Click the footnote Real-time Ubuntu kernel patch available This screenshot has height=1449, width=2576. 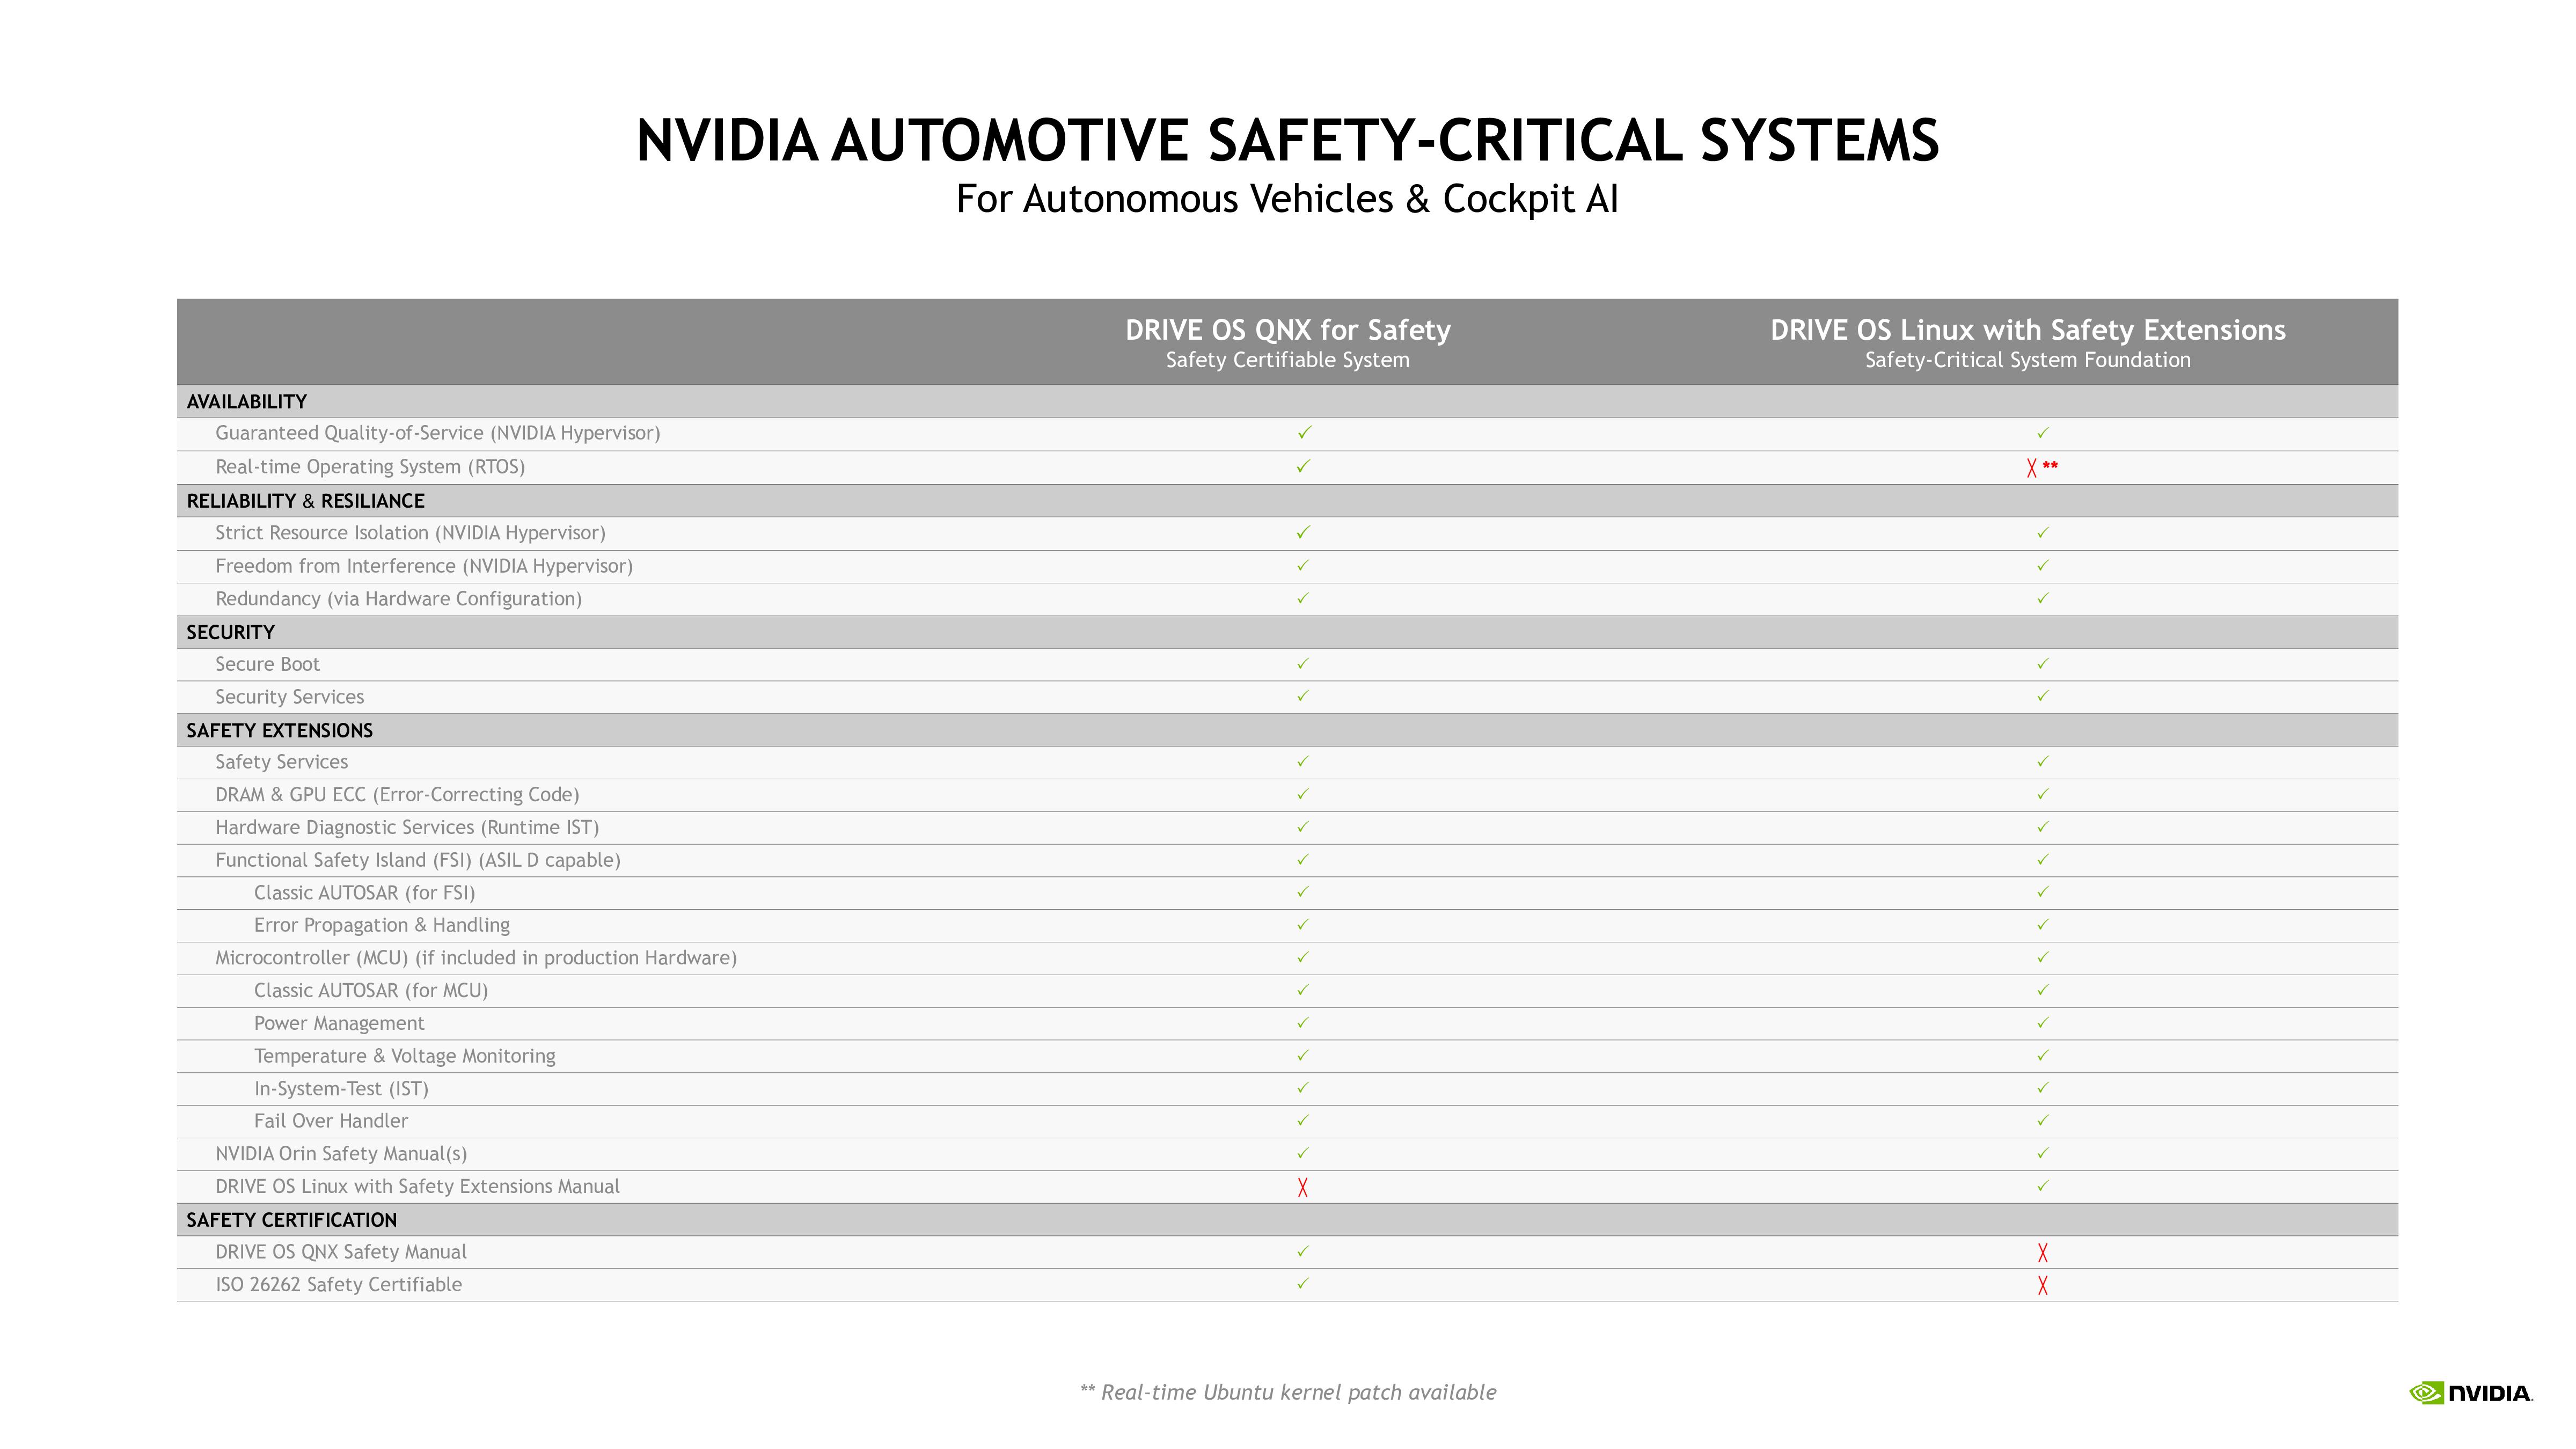point(1288,1393)
